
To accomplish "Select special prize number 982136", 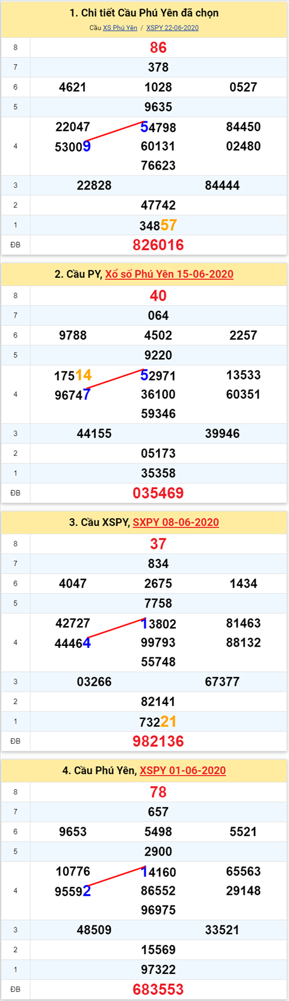I will [x=158, y=741].
